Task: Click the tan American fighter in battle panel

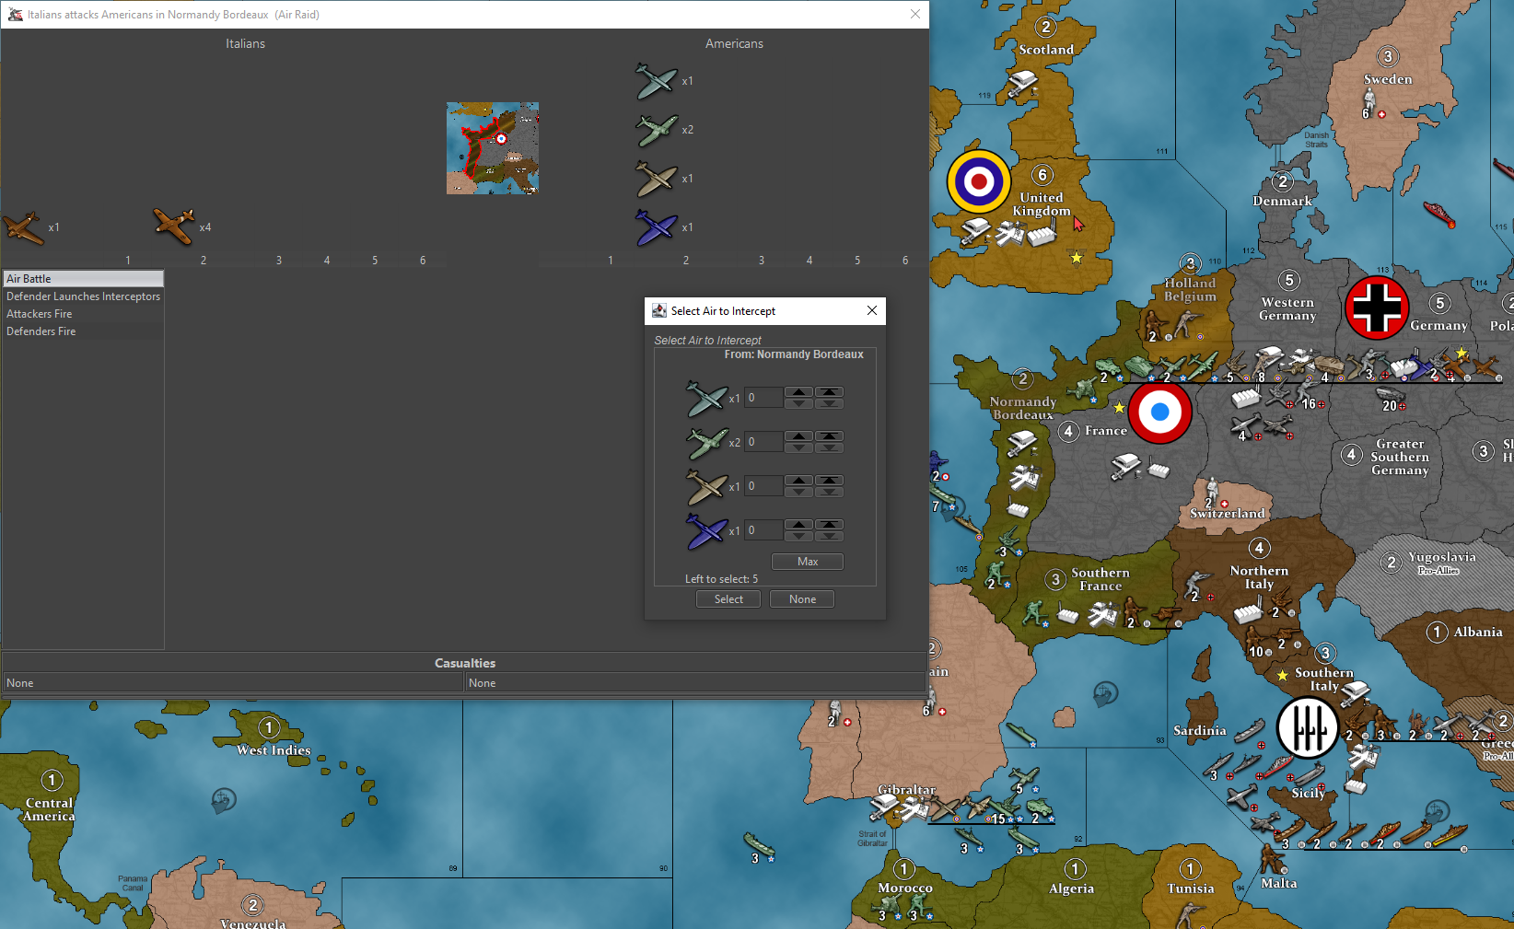Action: pyautogui.click(x=656, y=179)
